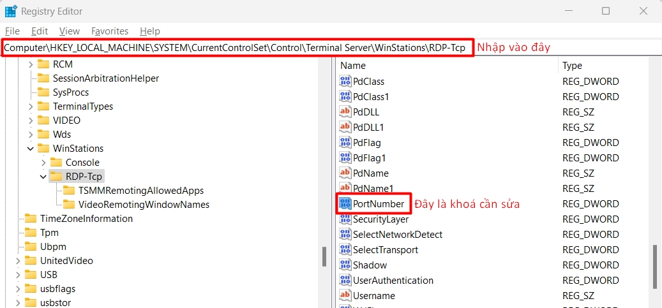The width and height of the screenshot is (662, 308).
Task: Open the Favorites menu
Action: 109,31
